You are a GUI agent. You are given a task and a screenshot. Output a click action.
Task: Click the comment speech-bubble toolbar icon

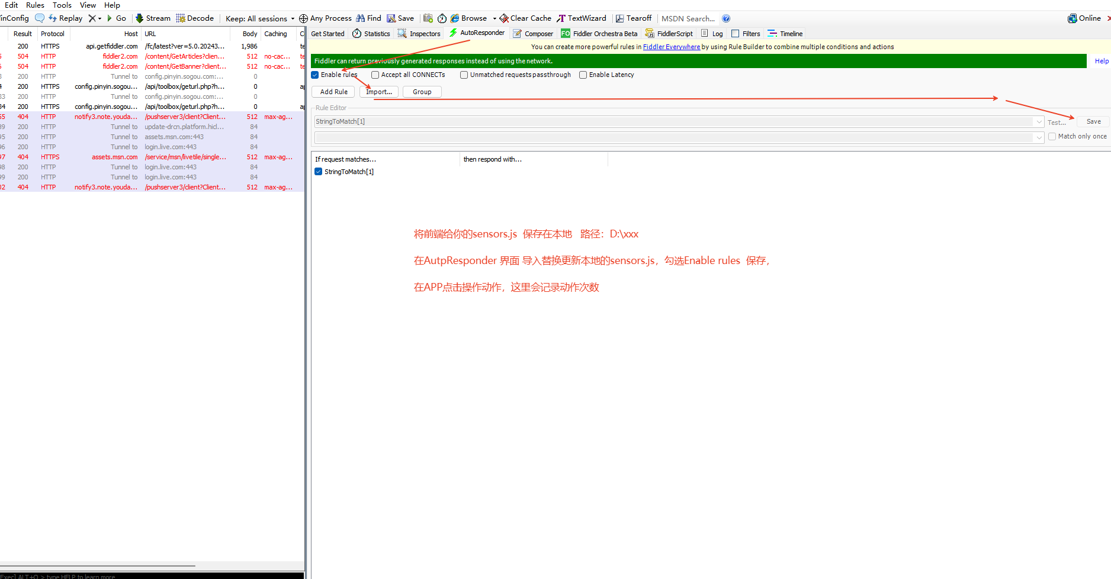[x=40, y=18]
